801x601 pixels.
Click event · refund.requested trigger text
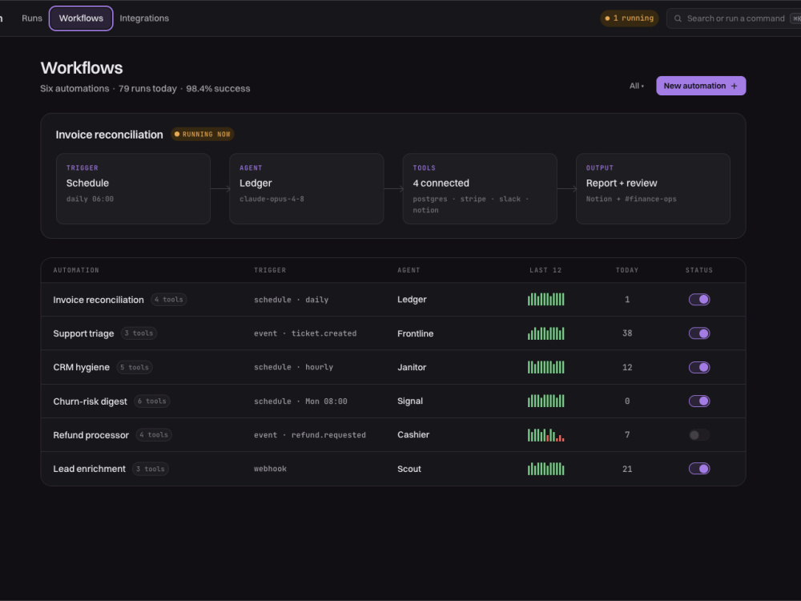point(310,435)
